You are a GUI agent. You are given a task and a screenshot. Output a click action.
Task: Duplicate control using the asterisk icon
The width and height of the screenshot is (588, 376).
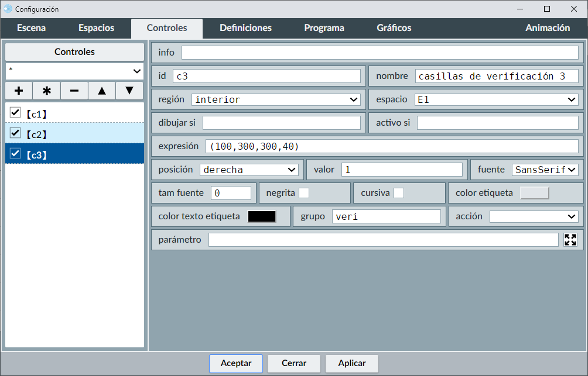[x=47, y=91]
